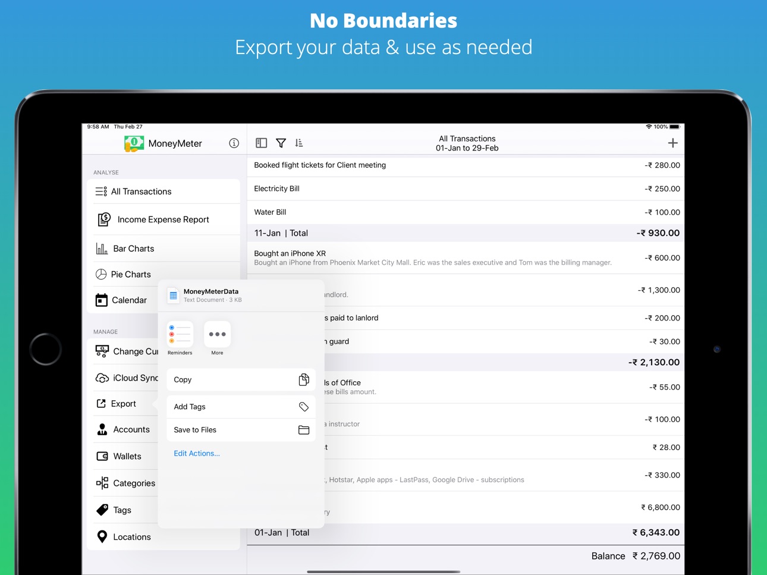Click the Income Expense Report icon

[x=103, y=219]
